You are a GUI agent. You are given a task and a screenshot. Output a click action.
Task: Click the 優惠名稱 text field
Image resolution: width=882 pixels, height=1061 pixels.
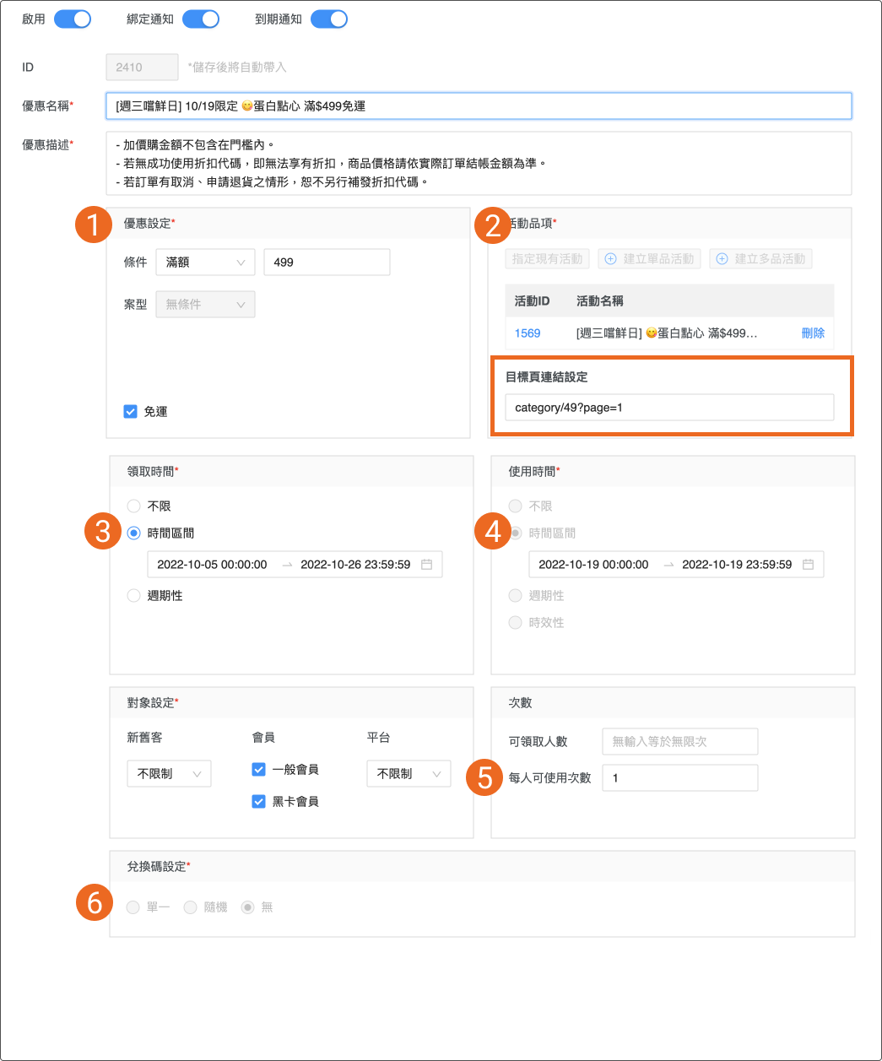click(478, 106)
